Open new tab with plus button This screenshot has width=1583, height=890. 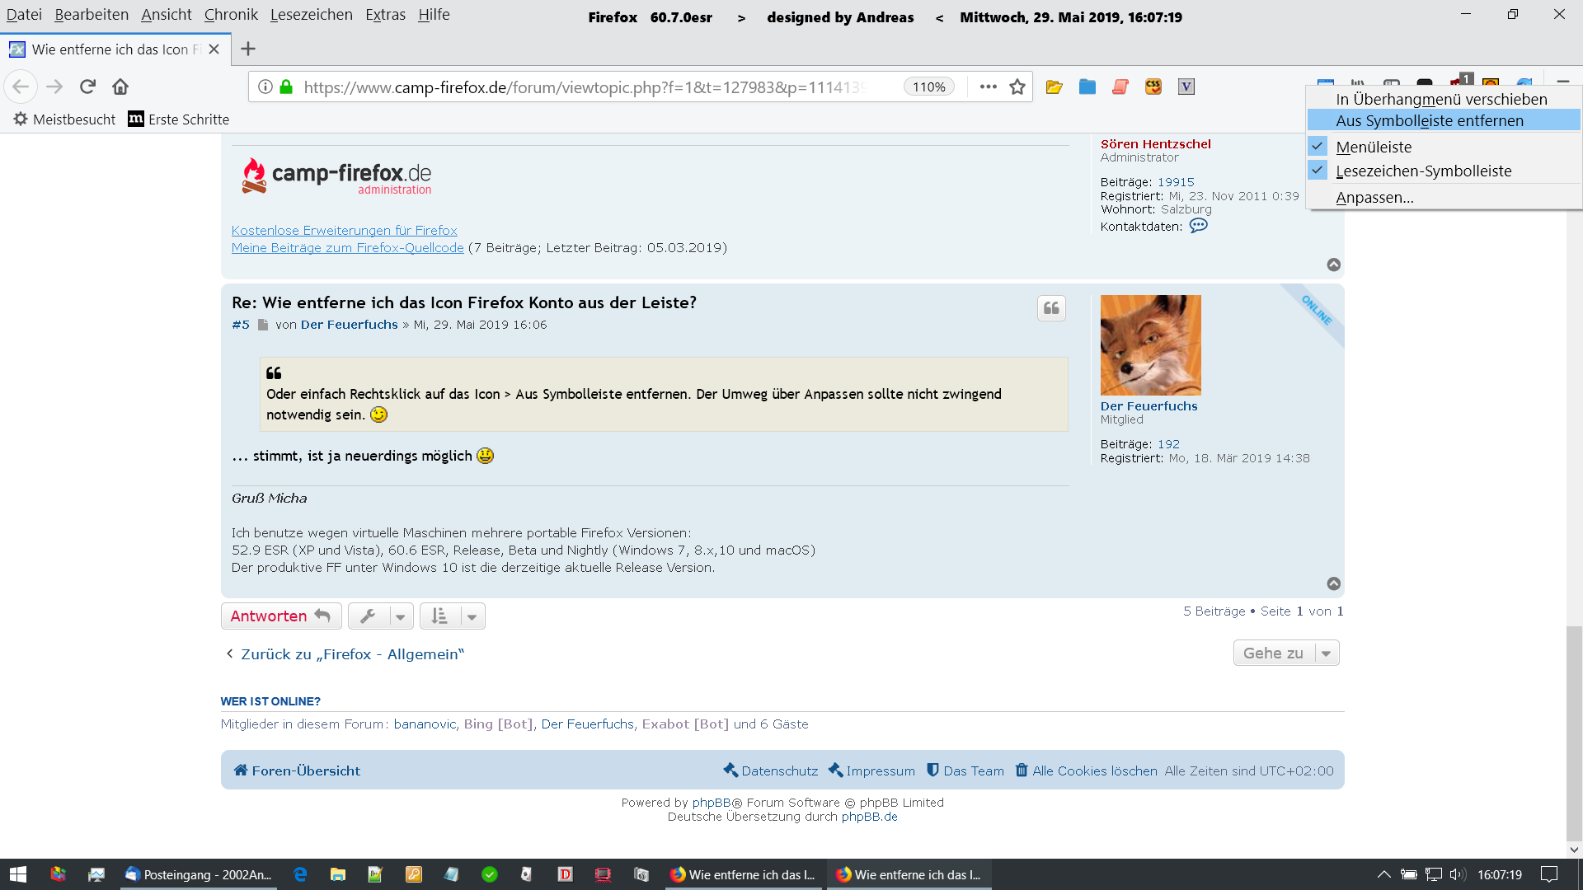coord(247,49)
